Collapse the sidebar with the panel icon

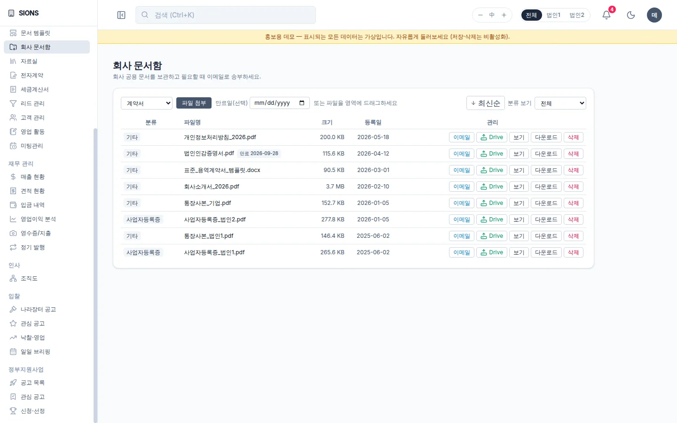[x=121, y=15]
